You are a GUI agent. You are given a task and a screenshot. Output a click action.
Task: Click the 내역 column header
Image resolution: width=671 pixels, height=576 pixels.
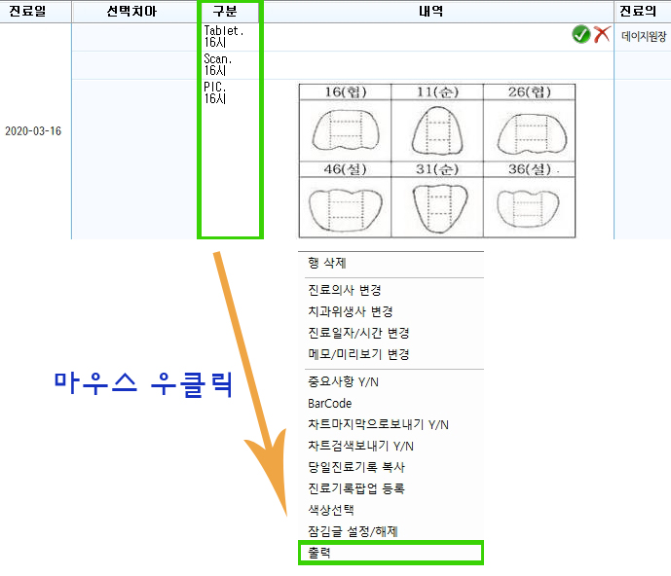pos(438,11)
